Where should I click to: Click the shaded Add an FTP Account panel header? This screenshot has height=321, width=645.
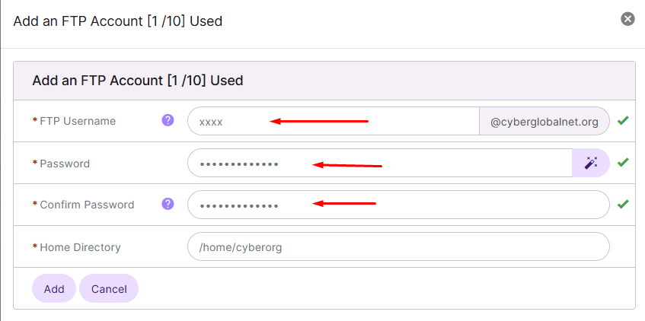(324, 81)
